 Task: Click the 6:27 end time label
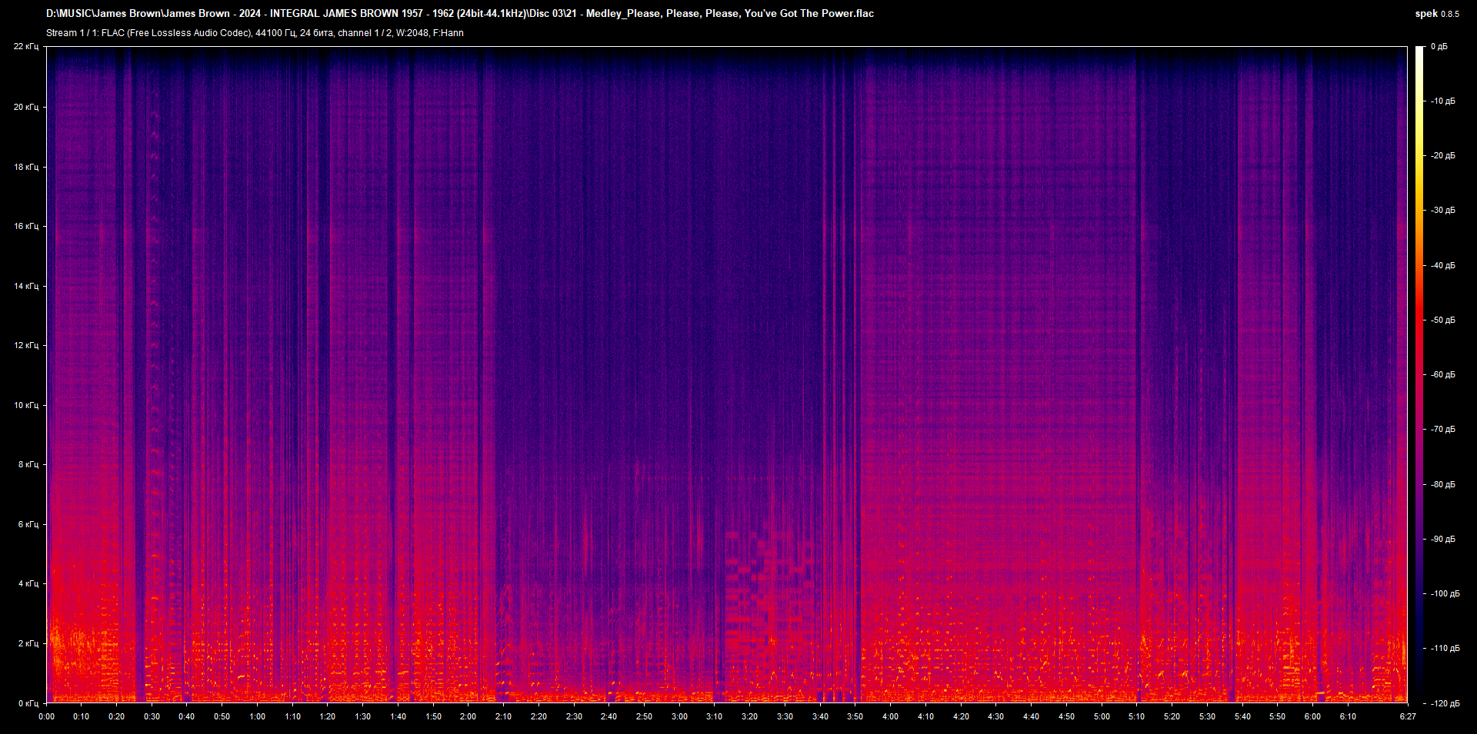coord(1408,716)
